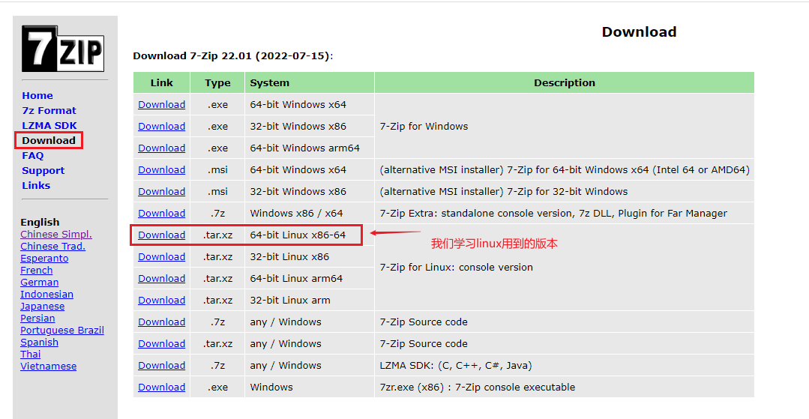This screenshot has width=809, height=419.
Task: Switch language to Thai
Action: [30, 354]
